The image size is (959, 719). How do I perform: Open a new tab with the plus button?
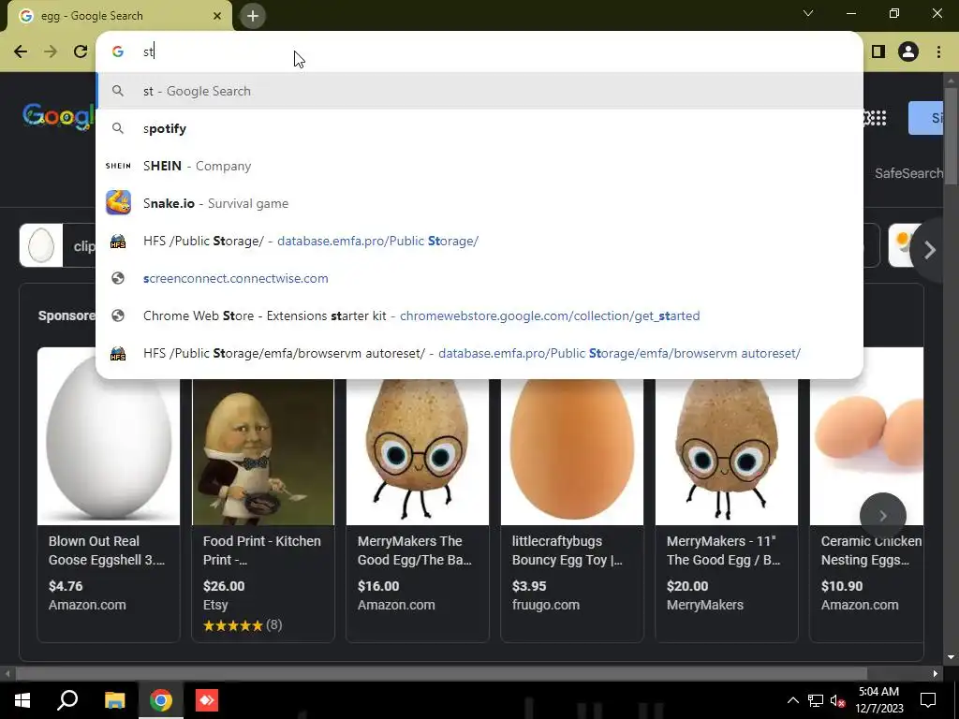pos(253,16)
